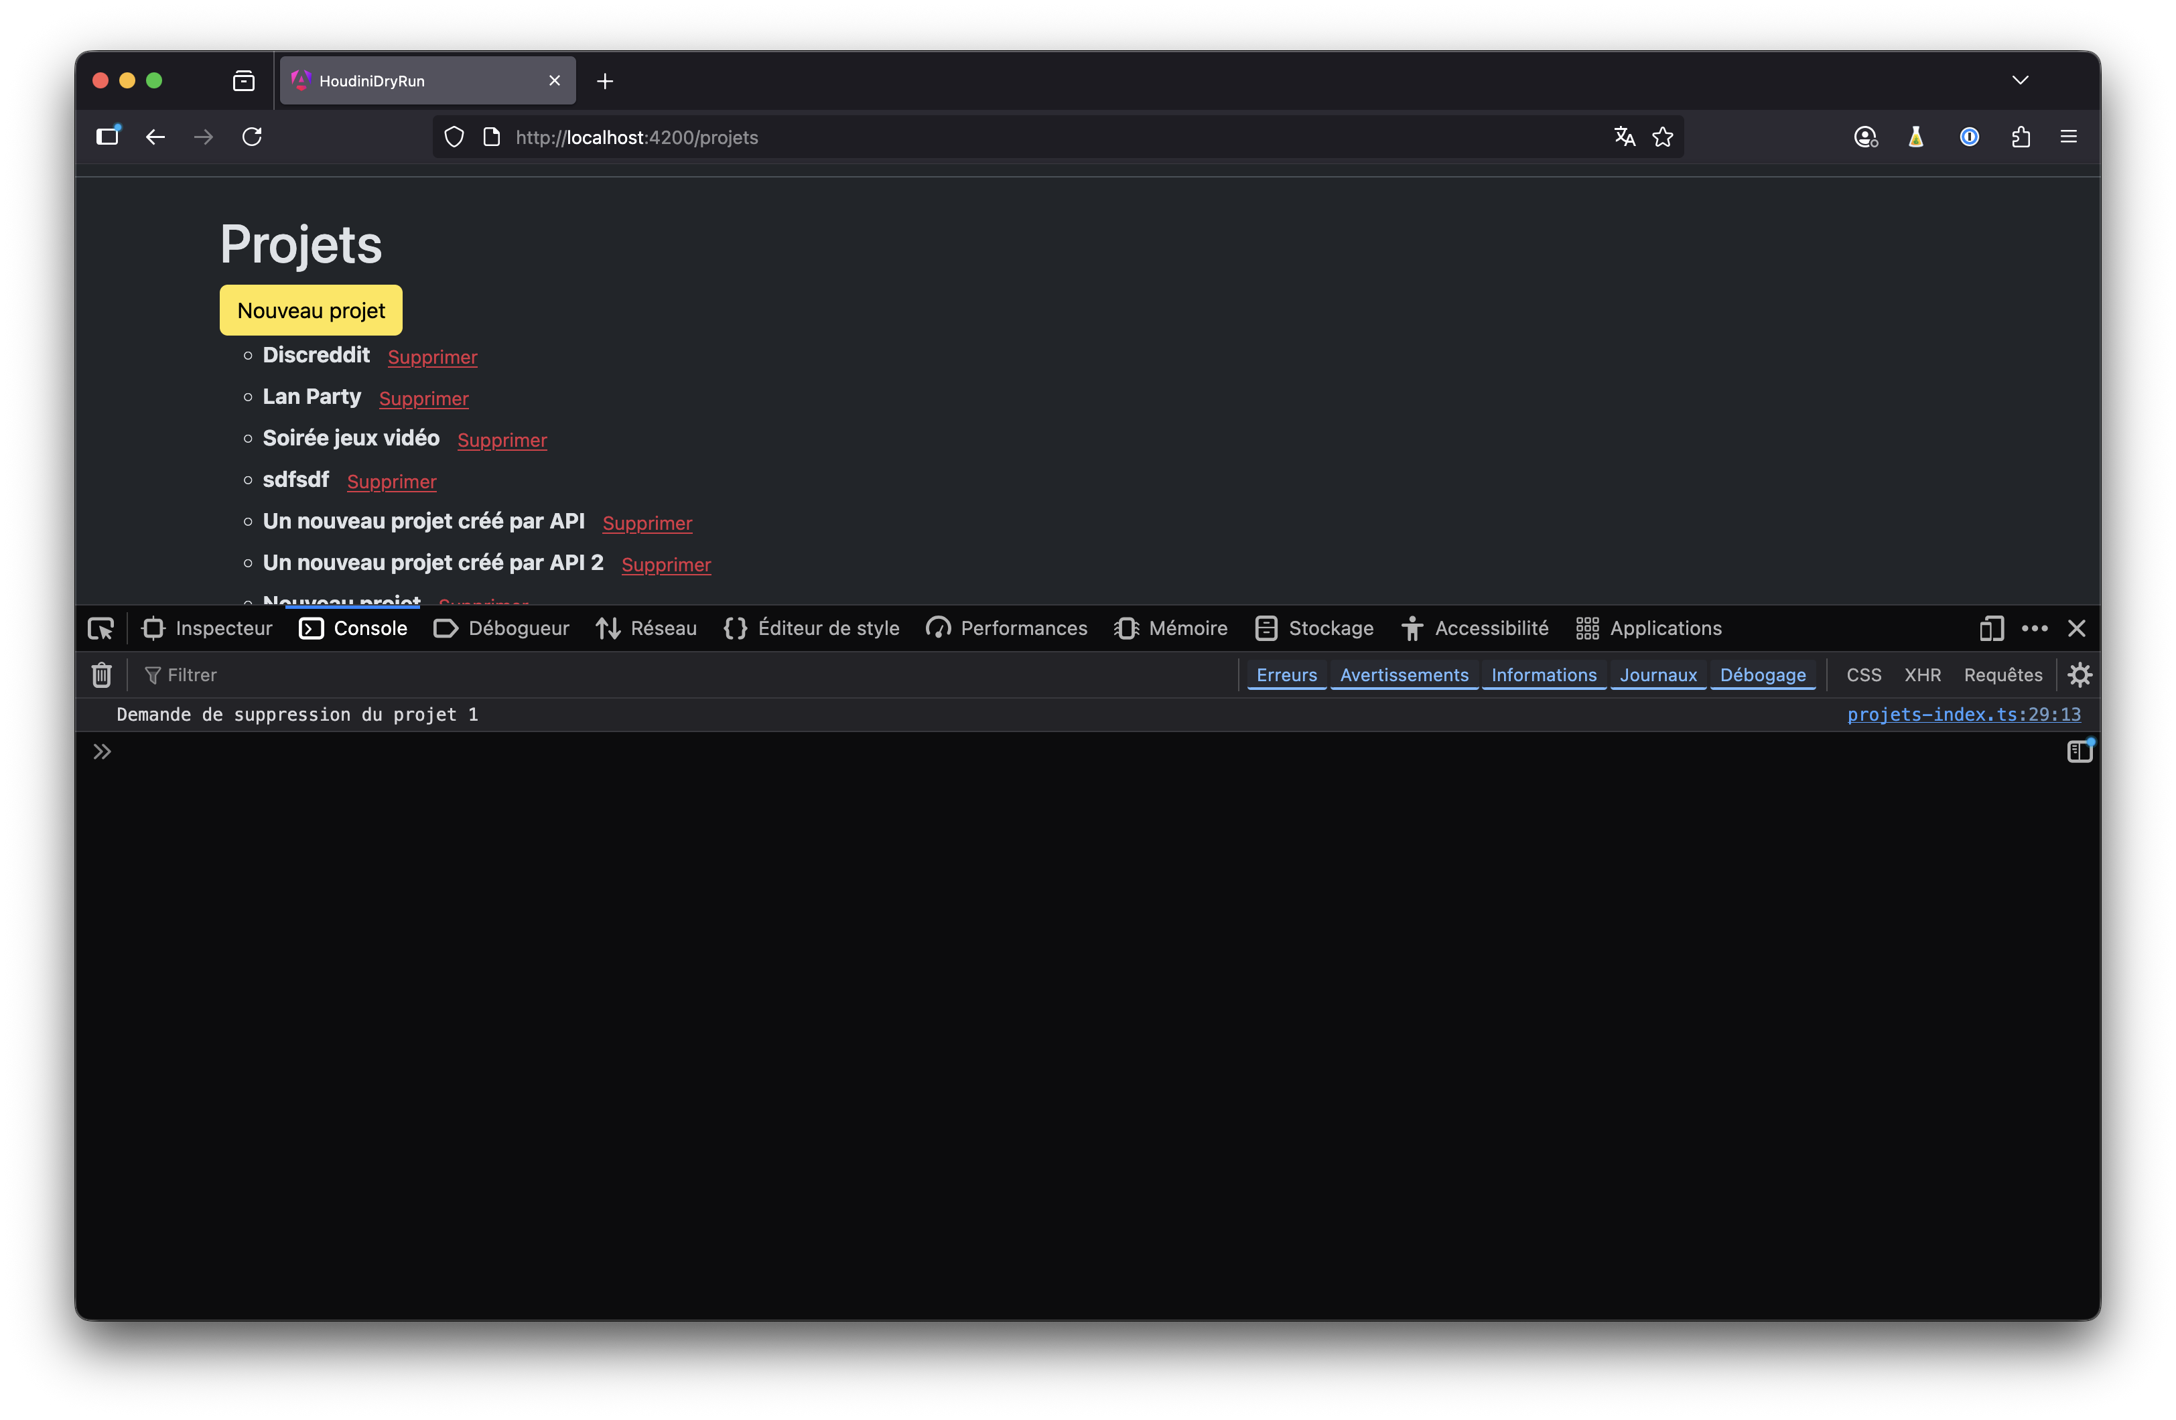The image size is (2176, 1420).
Task: Click Supprimer next to Lan Party
Action: coord(423,399)
